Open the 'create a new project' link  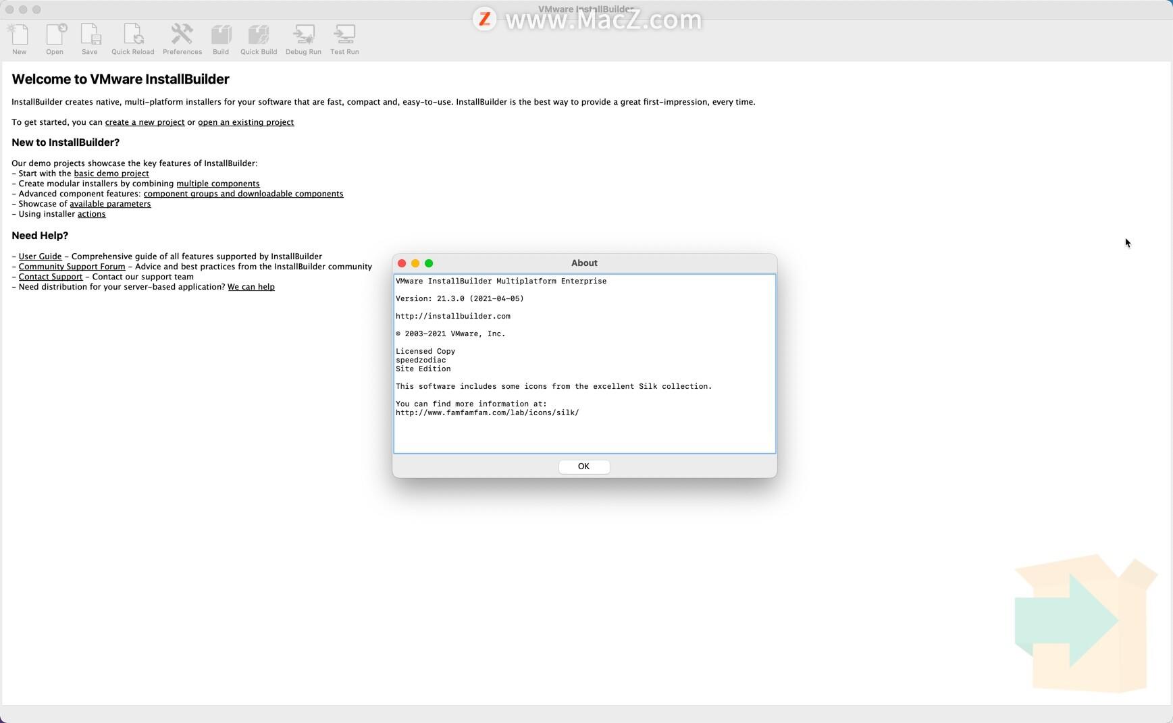[x=145, y=122]
